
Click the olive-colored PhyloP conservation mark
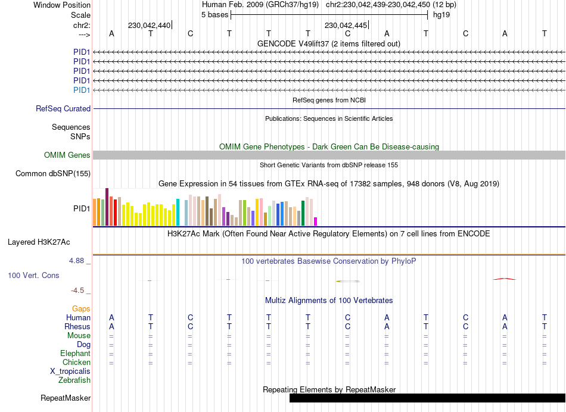click(348, 281)
